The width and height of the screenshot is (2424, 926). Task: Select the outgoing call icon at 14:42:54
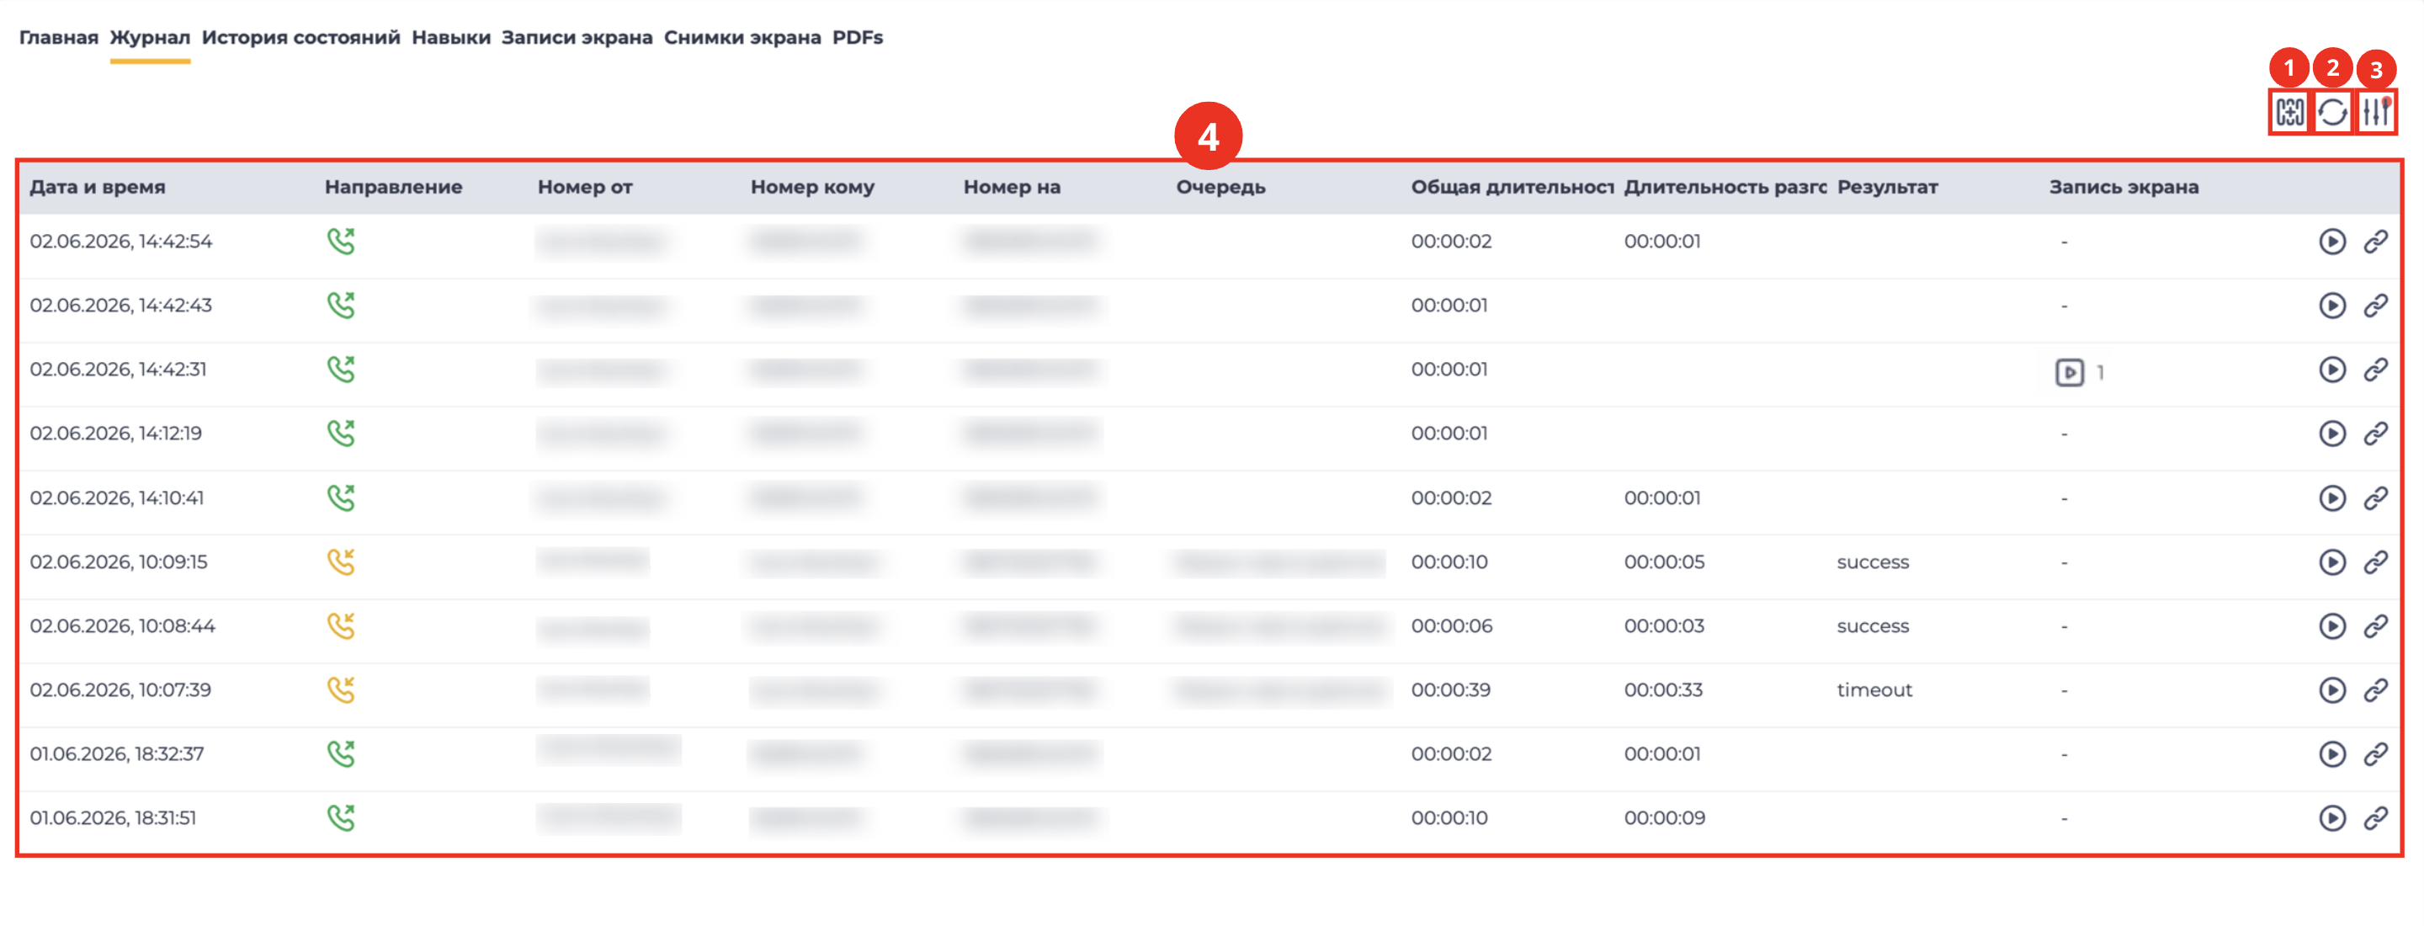[341, 242]
